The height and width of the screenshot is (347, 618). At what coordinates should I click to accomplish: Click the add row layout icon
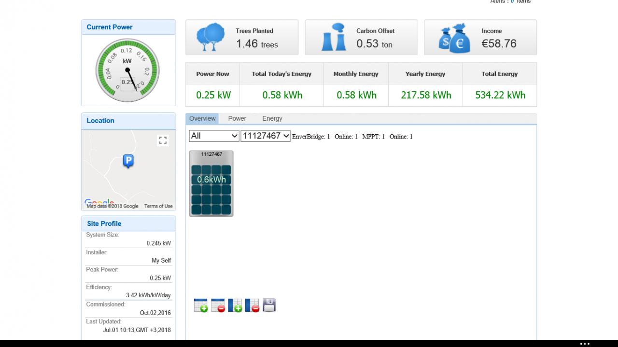click(201, 305)
